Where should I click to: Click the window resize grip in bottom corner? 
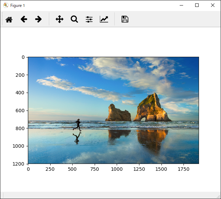[218, 196]
